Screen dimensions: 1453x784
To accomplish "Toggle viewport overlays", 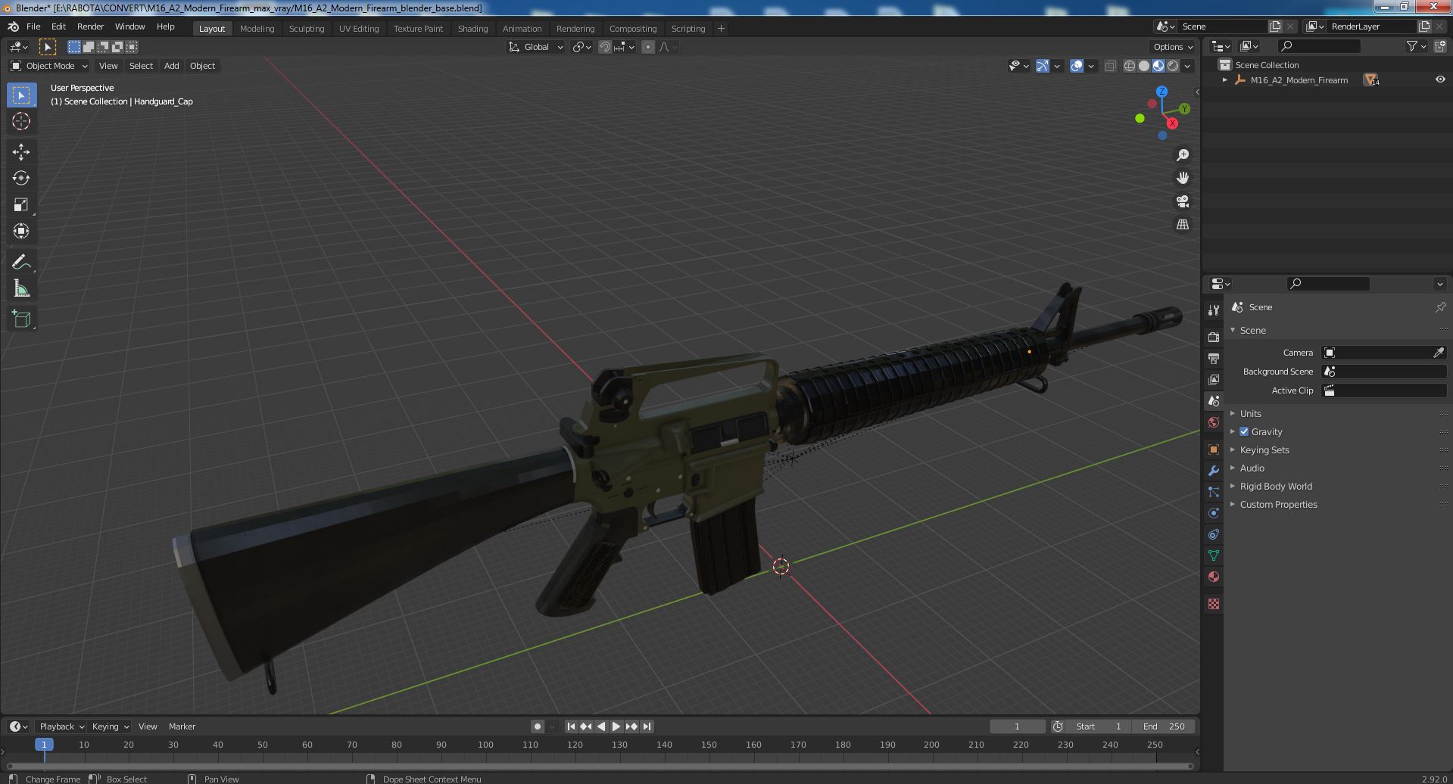I will [1077, 66].
